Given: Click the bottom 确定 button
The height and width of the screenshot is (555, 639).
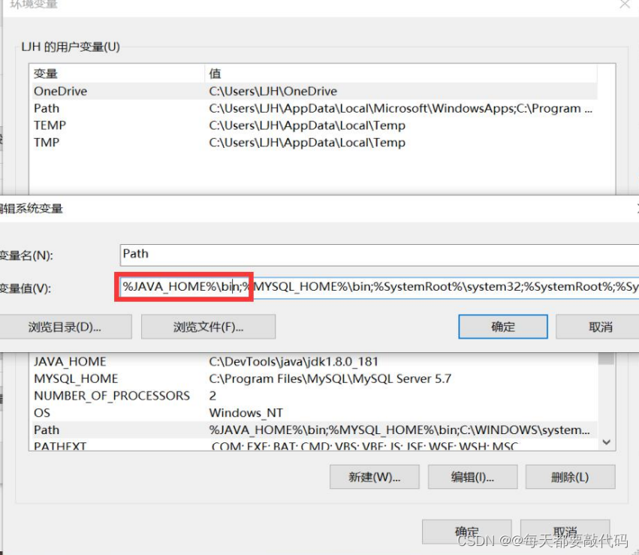Looking at the screenshot, I should 466,530.
